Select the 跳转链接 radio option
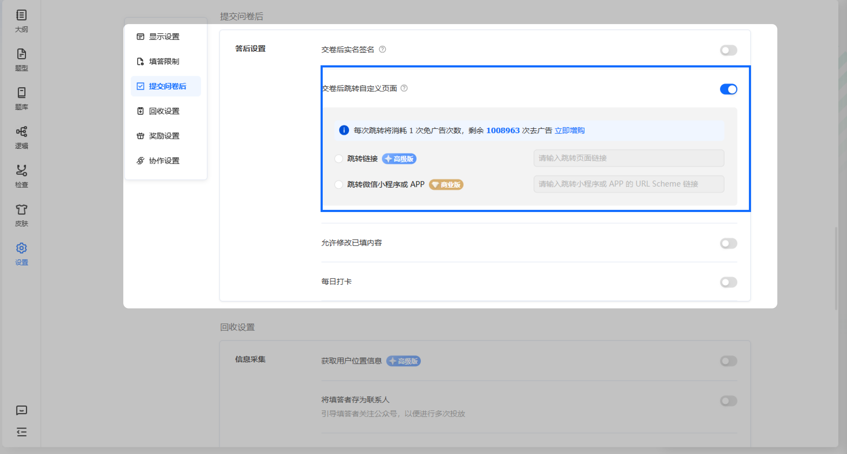This screenshot has width=847, height=454. (339, 159)
